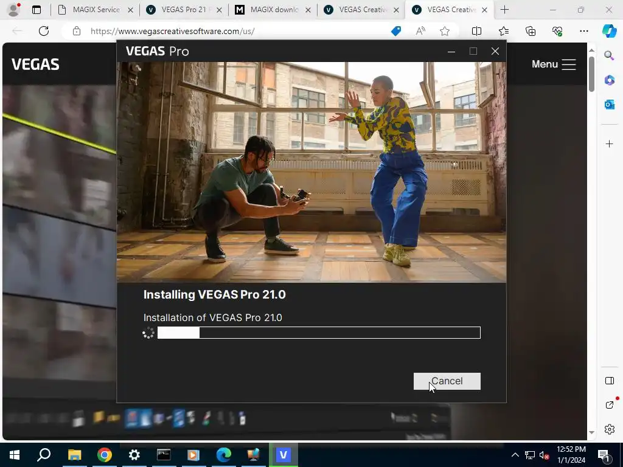
Task: Click the browser address bar URL
Action: 172,31
